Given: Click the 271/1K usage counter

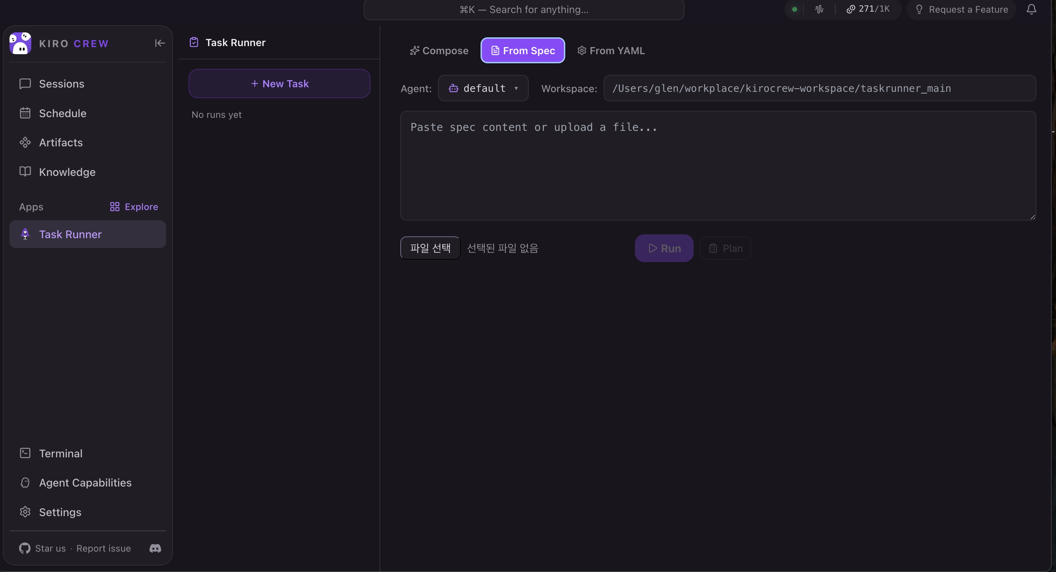Looking at the screenshot, I should [868, 9].
